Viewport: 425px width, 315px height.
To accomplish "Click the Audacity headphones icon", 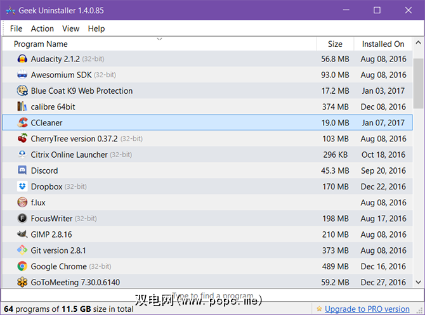I will [22, 58].
